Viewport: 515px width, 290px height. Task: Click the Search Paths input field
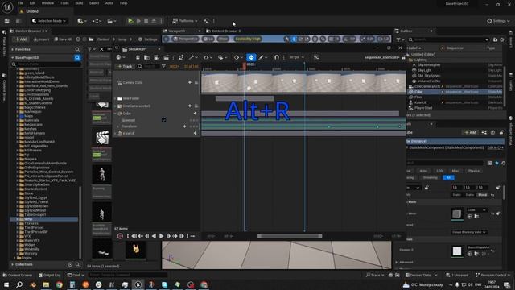(x=46, y=64)
